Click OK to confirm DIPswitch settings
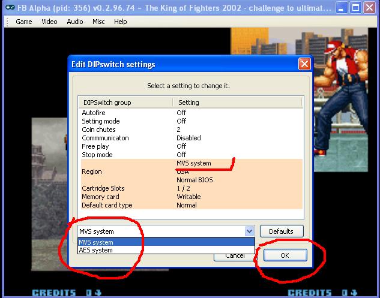 click(x=285, y=255)
